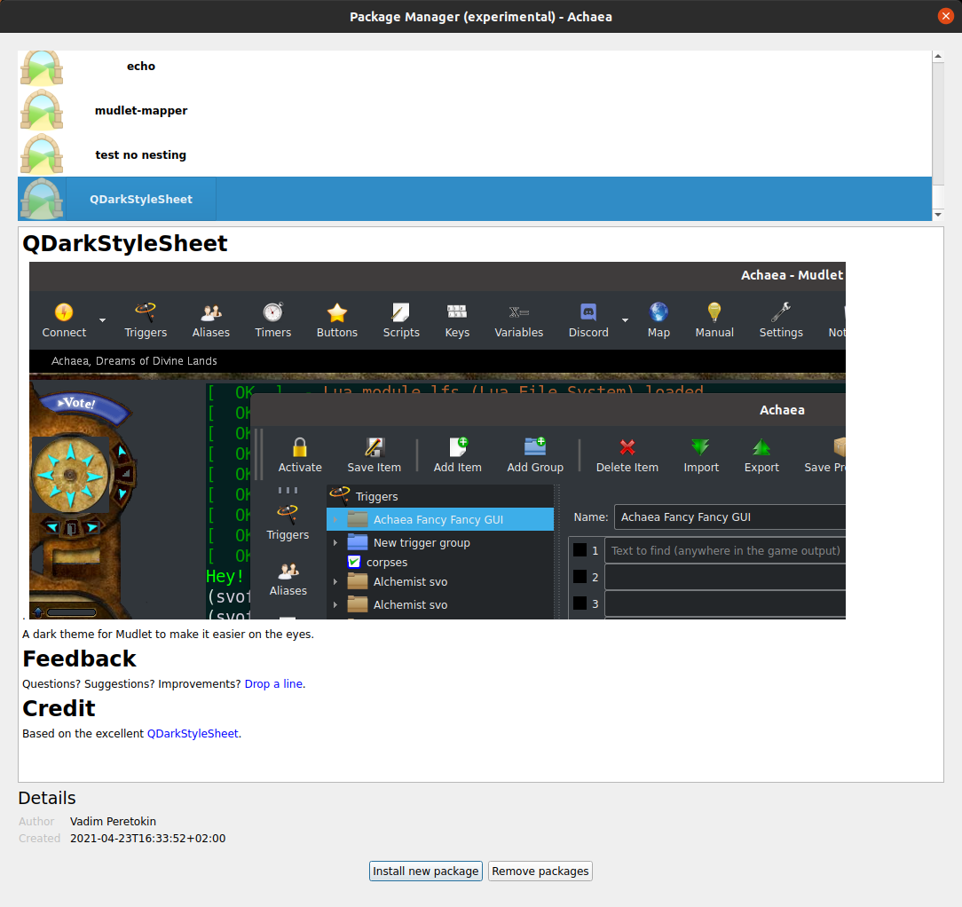Click the Add Group icon in preview
The image size is (962, 907).
coord(535,446)
